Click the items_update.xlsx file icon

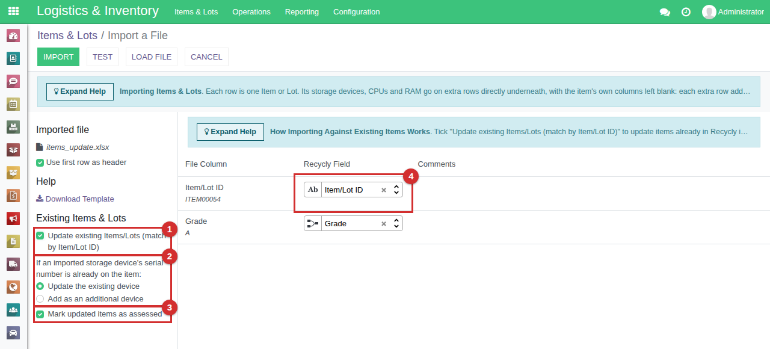click(40, 147)
